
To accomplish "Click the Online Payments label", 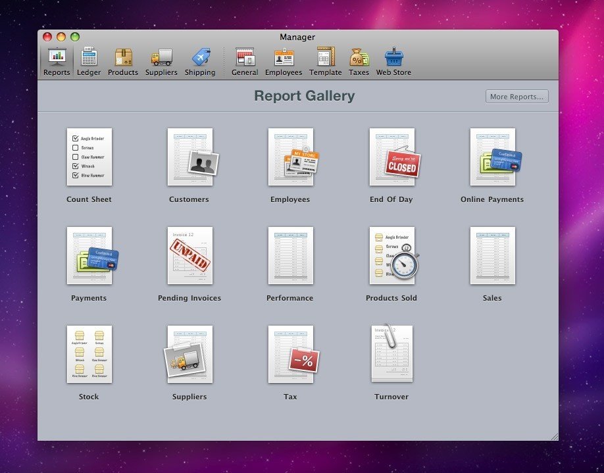I will click(492, 199).
